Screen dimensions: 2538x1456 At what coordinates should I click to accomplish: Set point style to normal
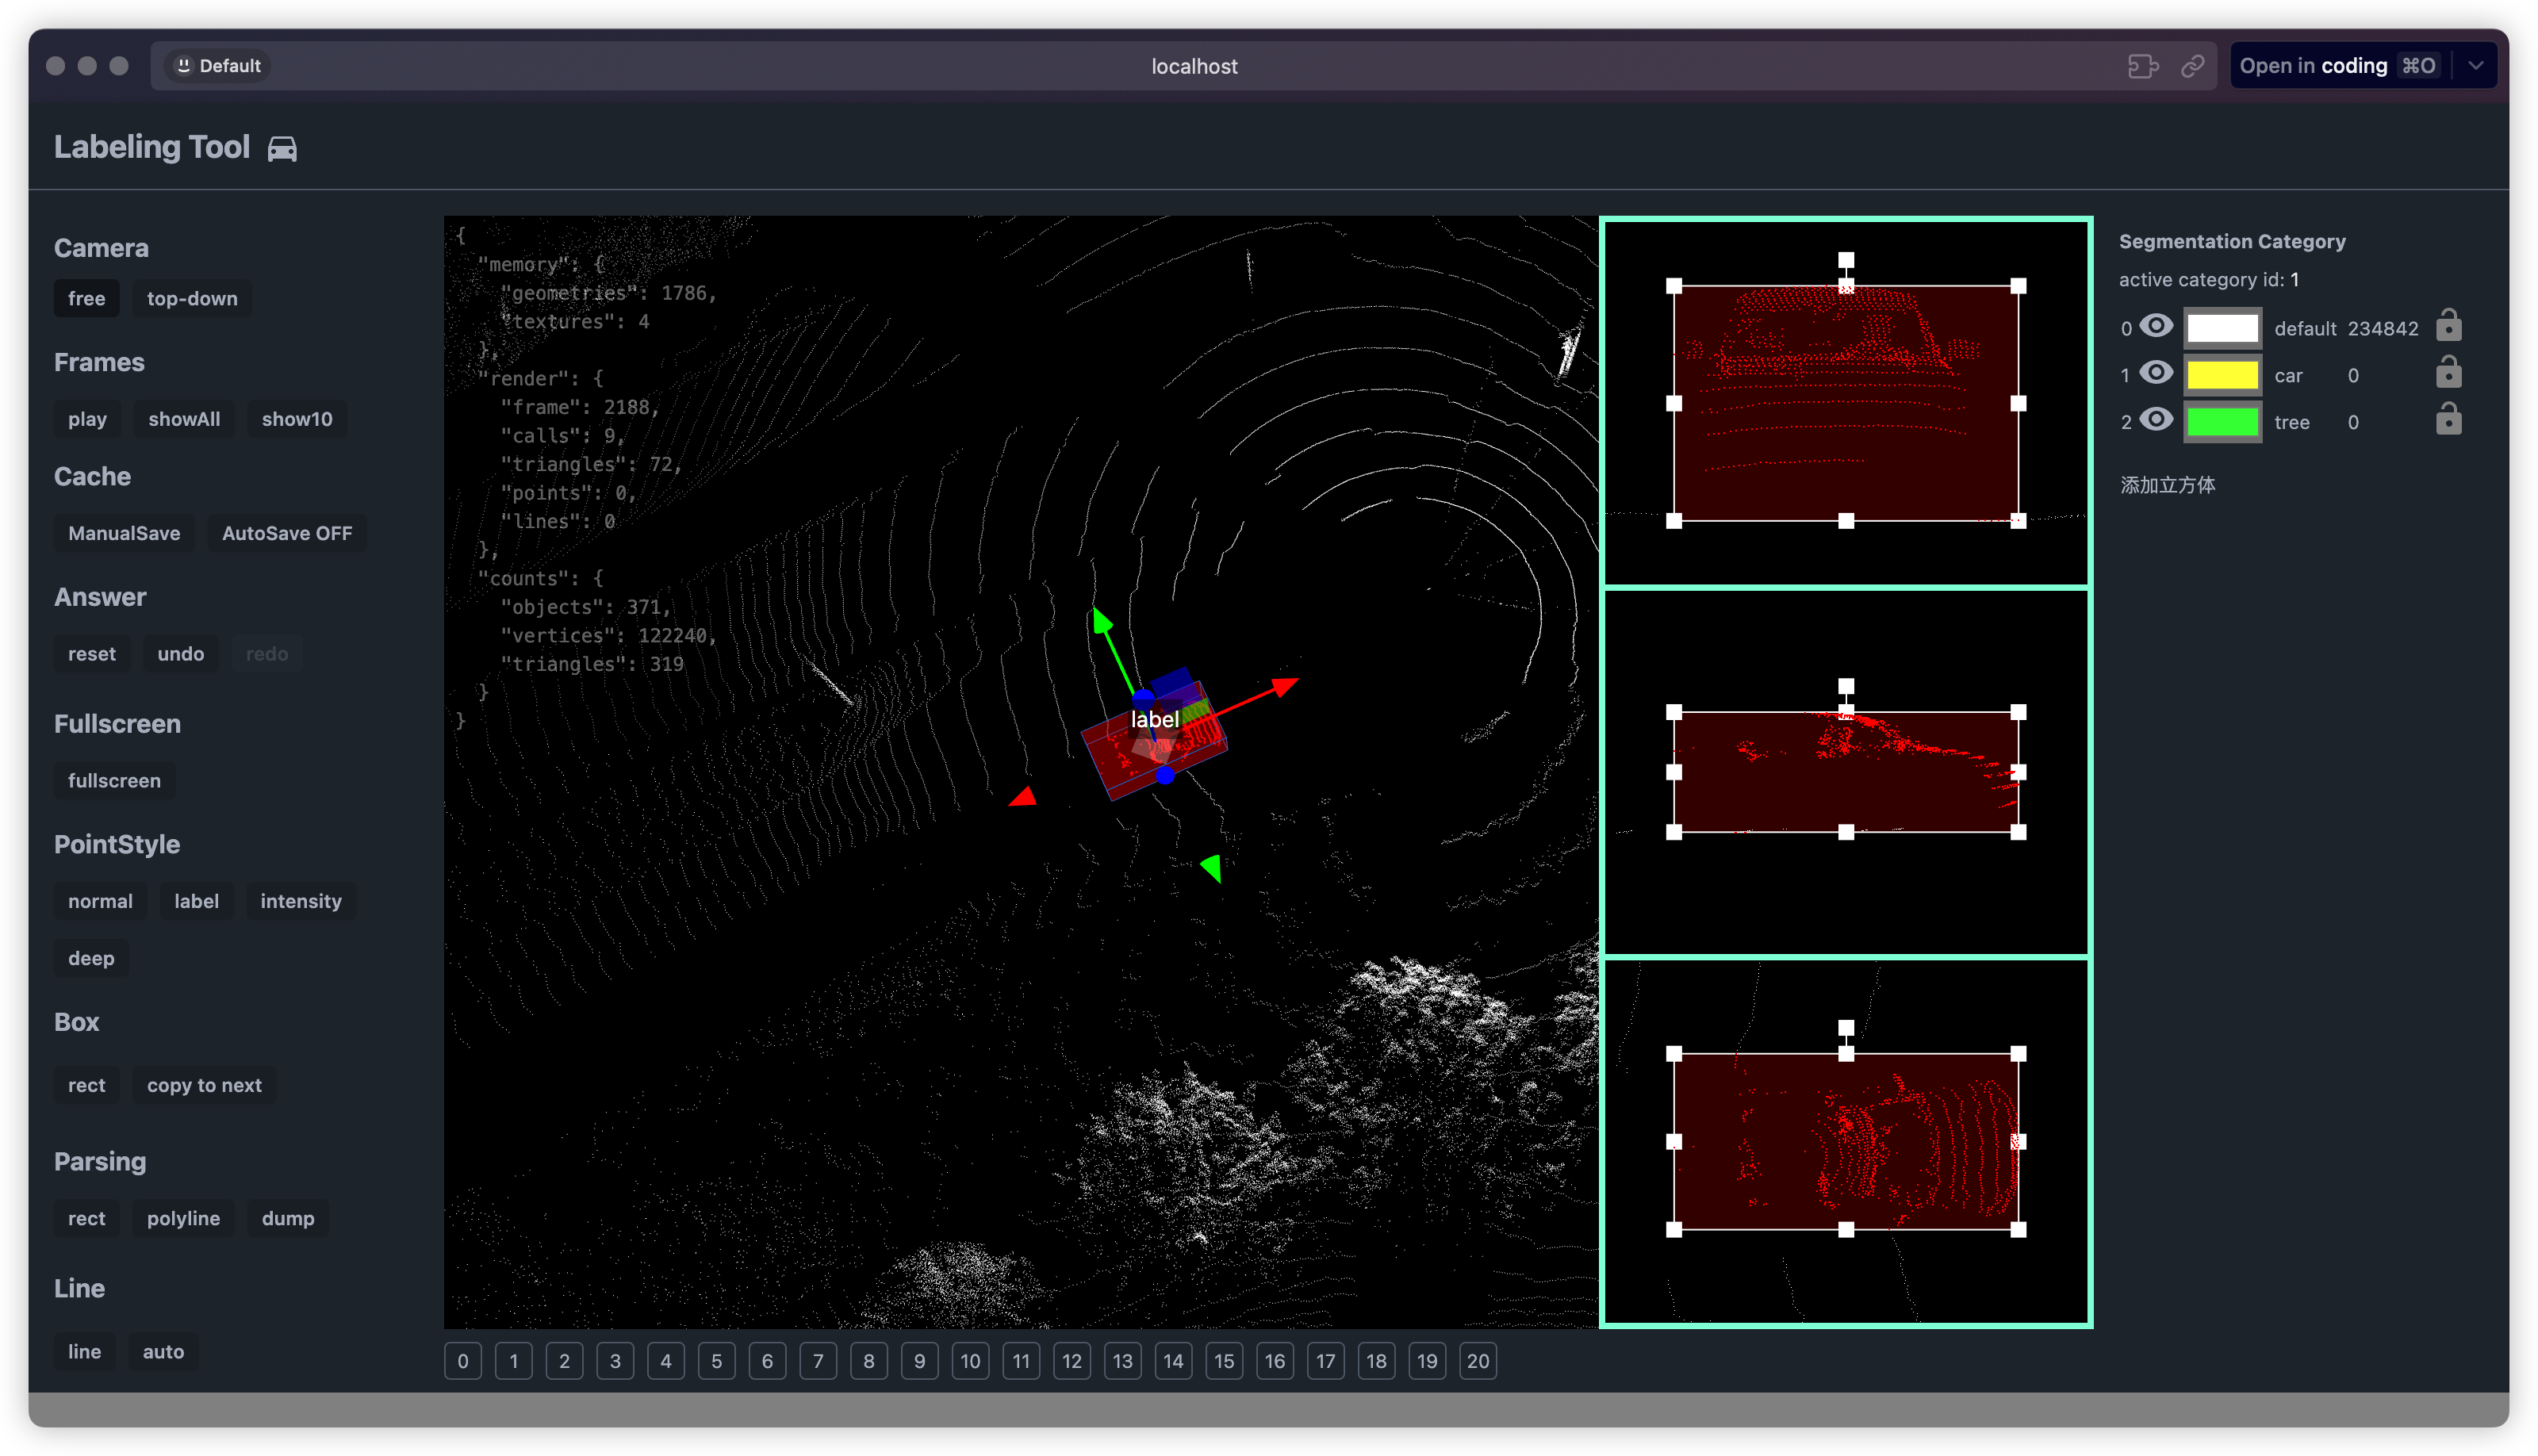click(100, 901)
